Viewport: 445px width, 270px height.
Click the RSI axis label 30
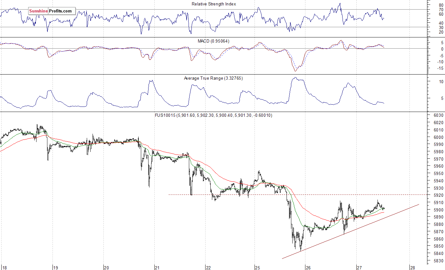[x=441, y=28]
